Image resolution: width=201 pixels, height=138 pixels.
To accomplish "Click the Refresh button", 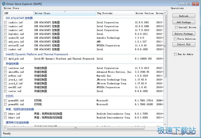I will (x=184, y=16).
